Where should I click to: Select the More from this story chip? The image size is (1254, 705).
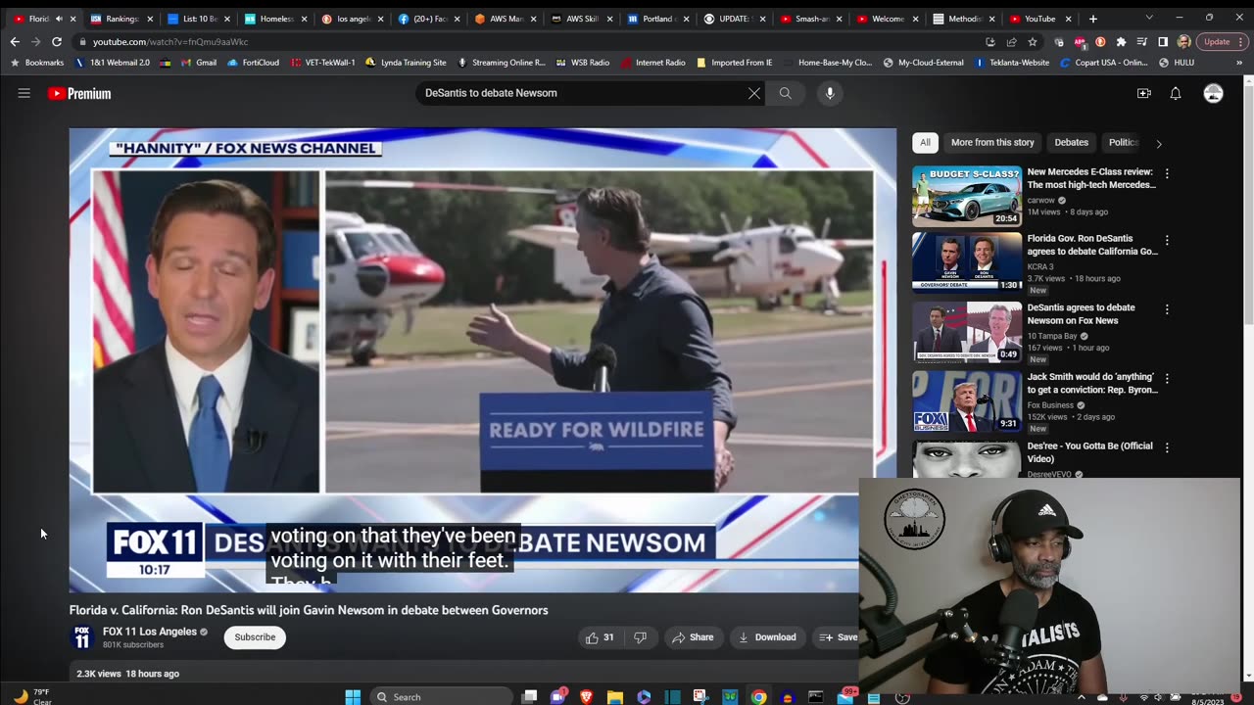point(992,142)
